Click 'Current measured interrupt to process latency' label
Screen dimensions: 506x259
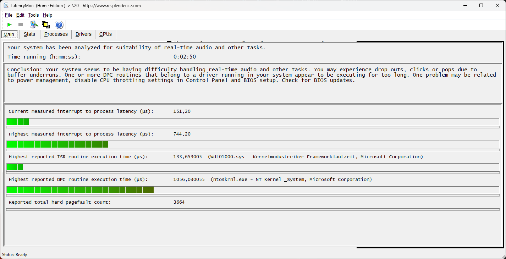(81, 111)
